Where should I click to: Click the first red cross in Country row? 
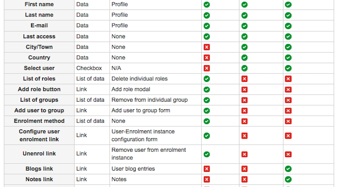point(207,58)
